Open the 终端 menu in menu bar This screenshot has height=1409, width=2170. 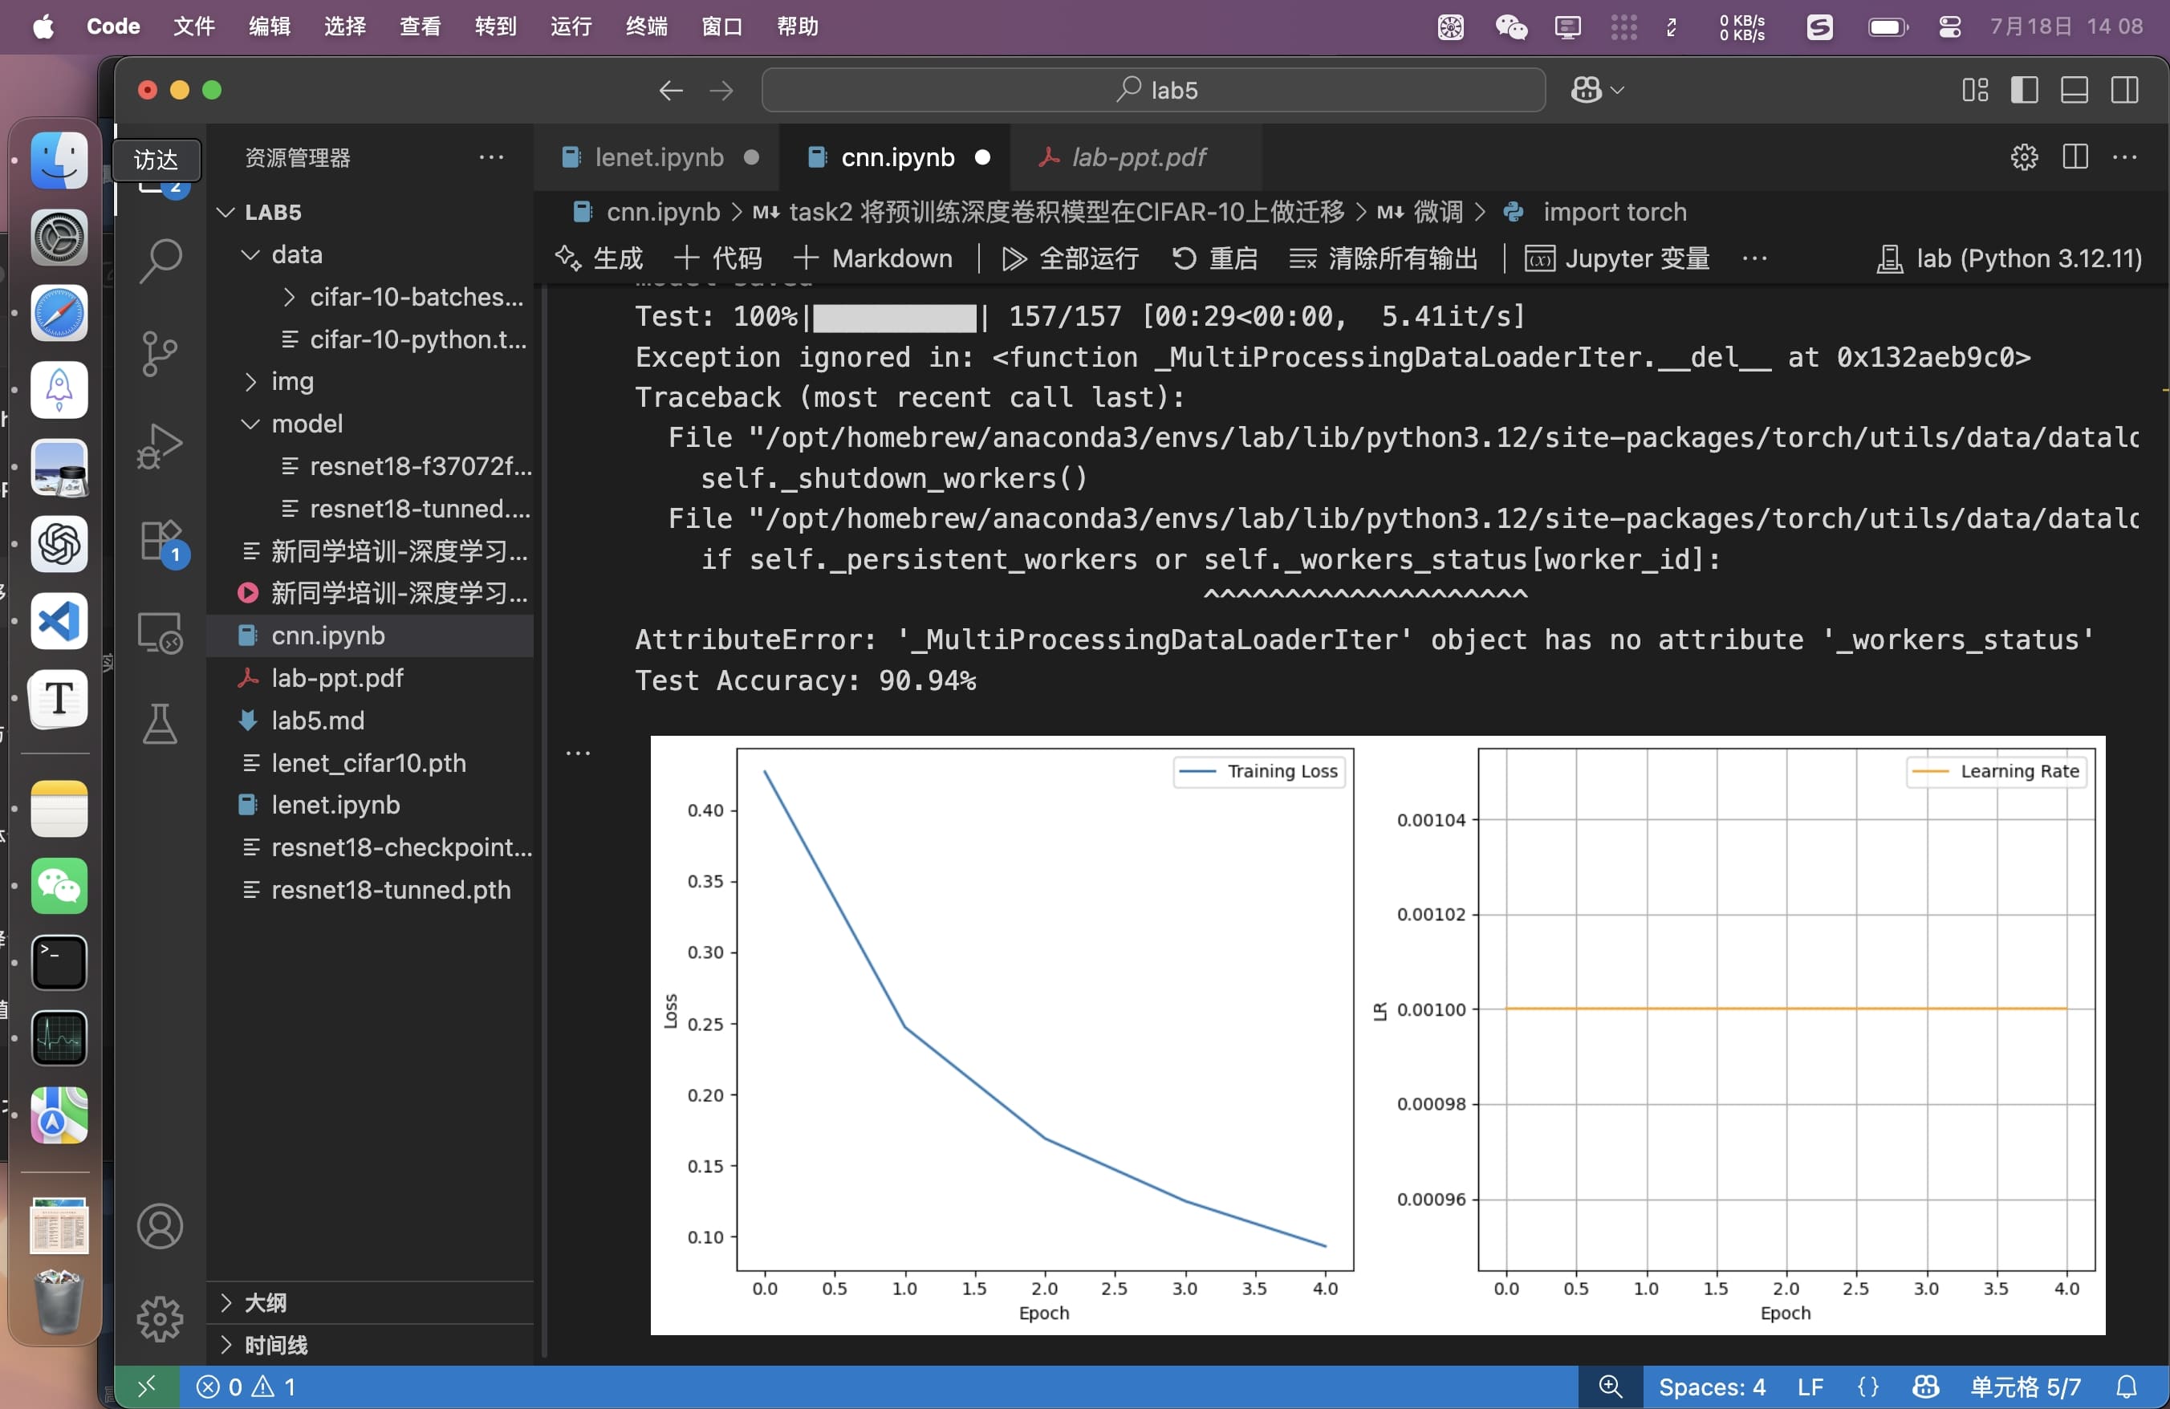(647, 26)
